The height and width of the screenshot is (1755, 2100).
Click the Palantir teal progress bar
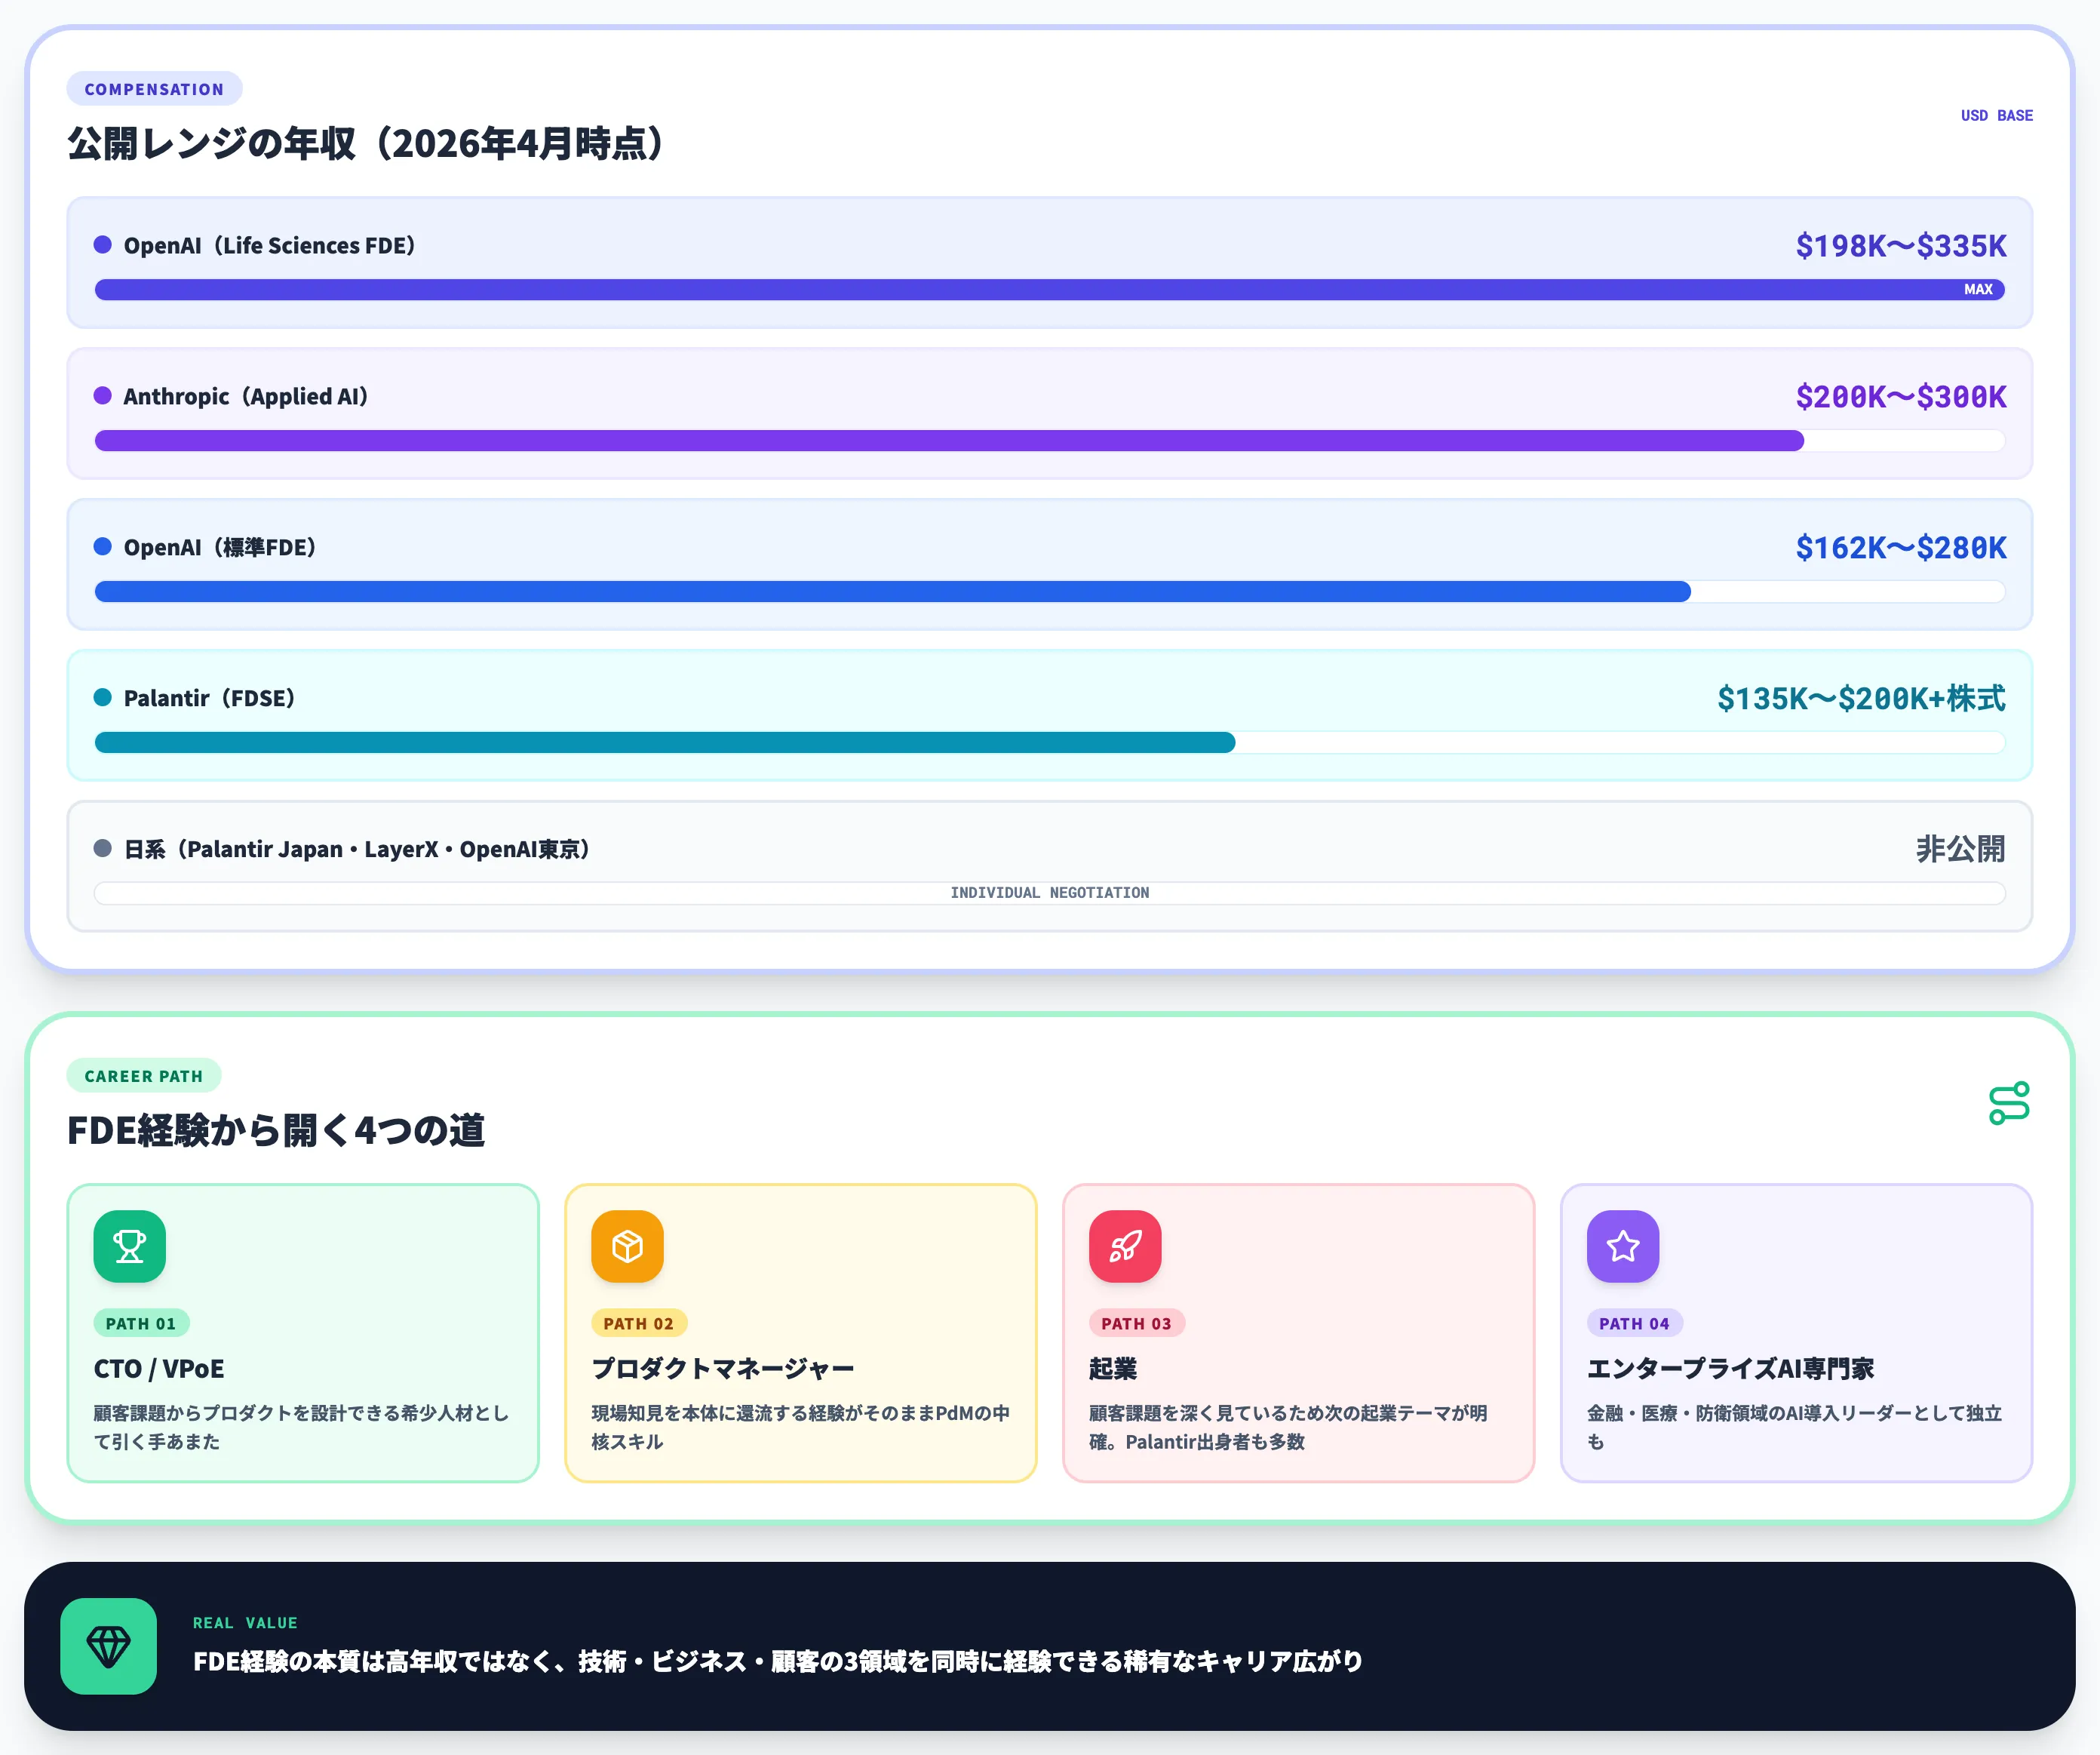point(665,743)
